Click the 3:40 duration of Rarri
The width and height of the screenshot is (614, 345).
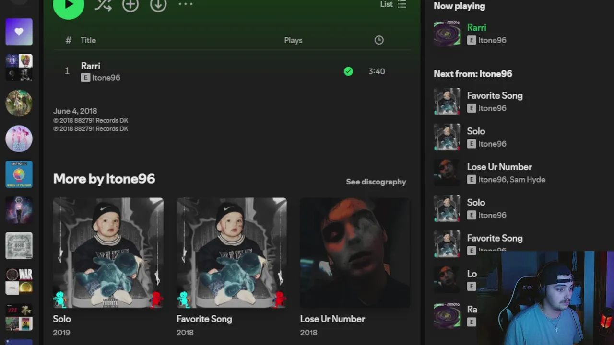377,71
